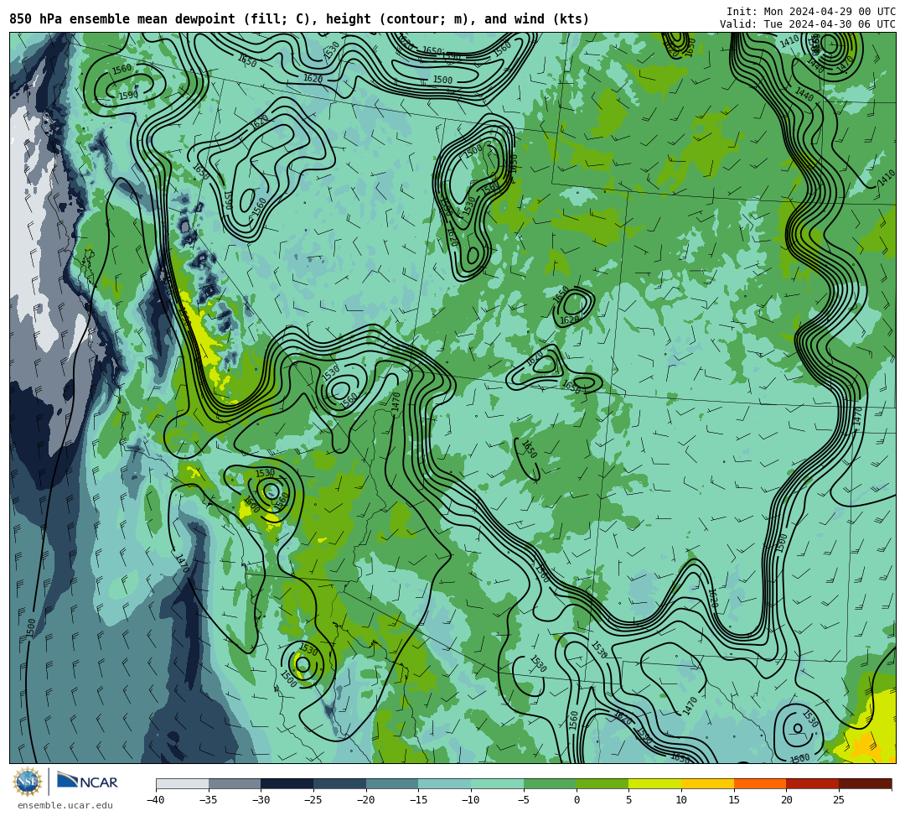This screenshot has height=816, width=905.
Task: Click the -40 colorbar tick label
Action: coord(155,800)
